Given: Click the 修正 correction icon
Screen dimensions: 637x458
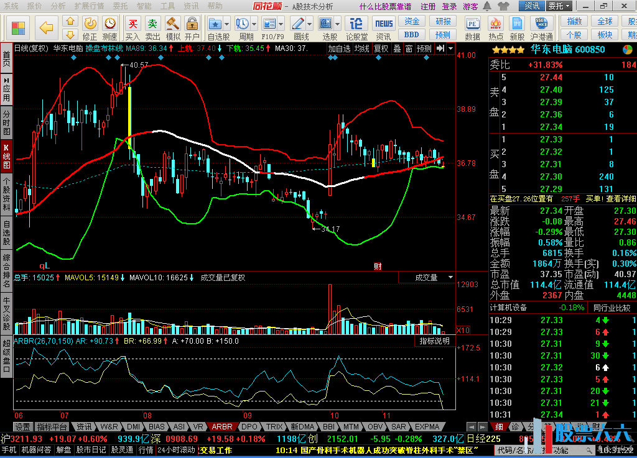Looking at the screenshot, I should (x=90, y=27).
